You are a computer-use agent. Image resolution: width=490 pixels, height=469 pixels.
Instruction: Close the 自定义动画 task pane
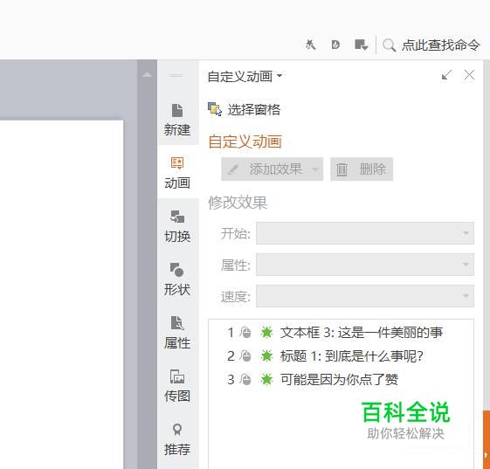[x=469, y=75]
